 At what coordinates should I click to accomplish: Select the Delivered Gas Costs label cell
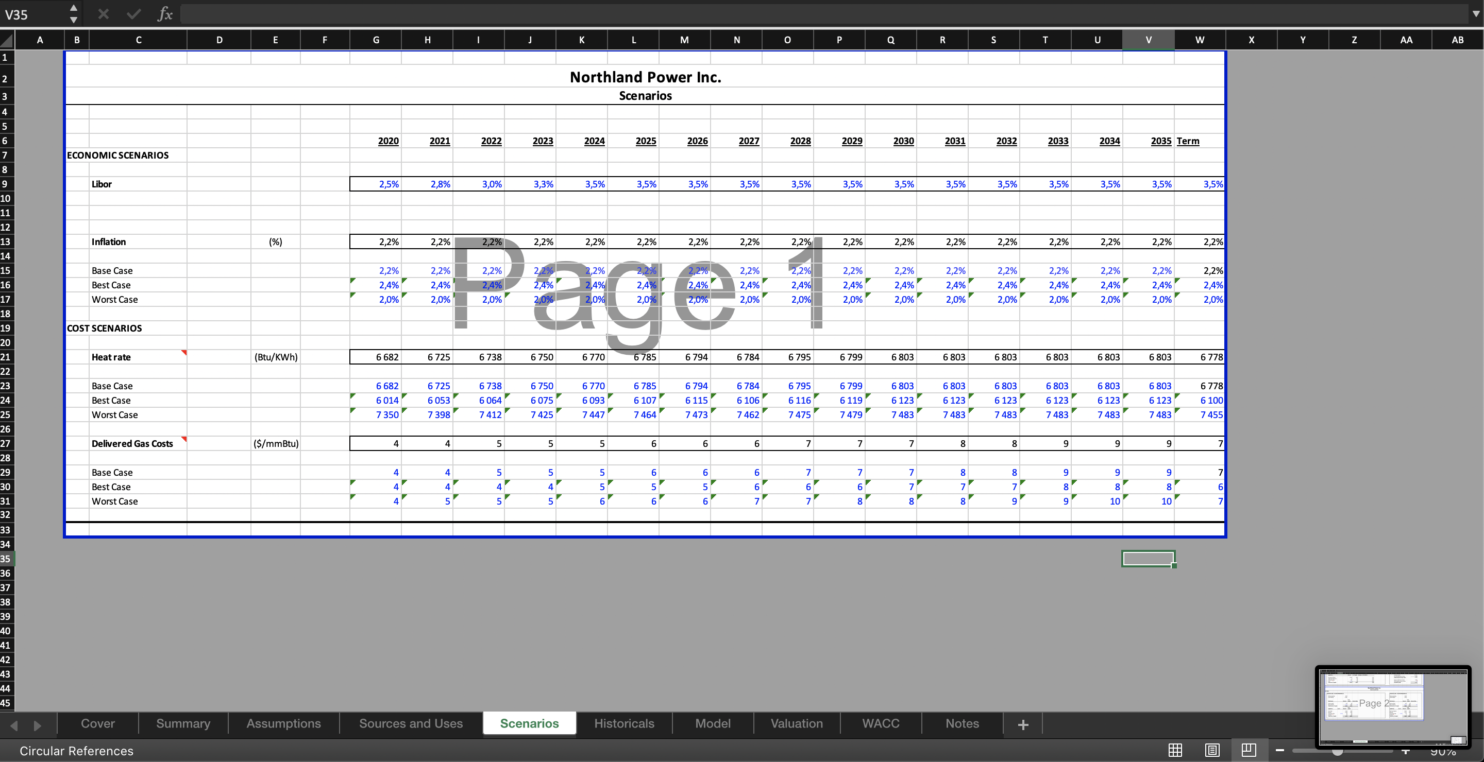[x=138, y=443]
